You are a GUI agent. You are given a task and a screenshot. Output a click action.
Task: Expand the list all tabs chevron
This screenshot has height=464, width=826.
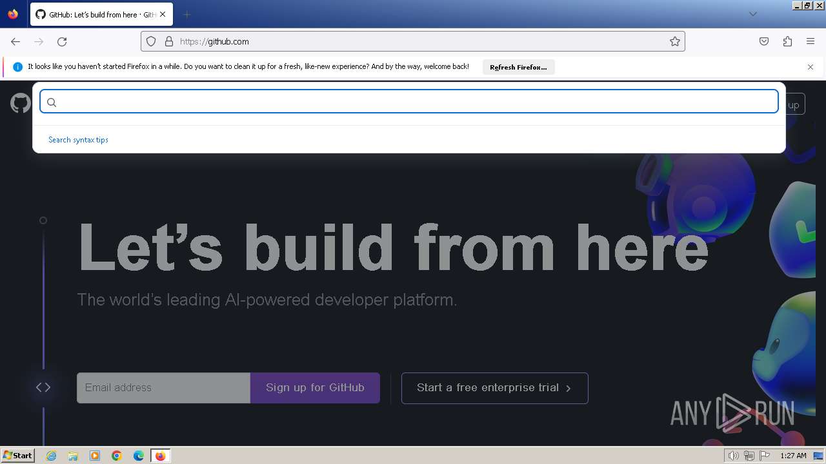click(752, 14)
